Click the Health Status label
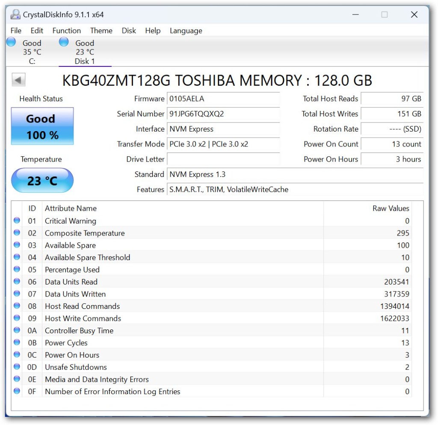The image size is (438, 425). [41, 99]
